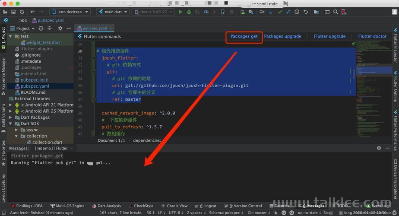Navigate back with the left arrow
Image resolution: width=399 pixels, height=216 pixels.
click(32, 12)
